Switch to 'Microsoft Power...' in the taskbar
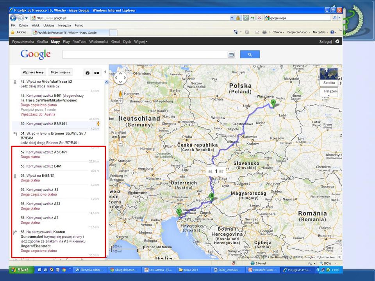 [263, 270]
